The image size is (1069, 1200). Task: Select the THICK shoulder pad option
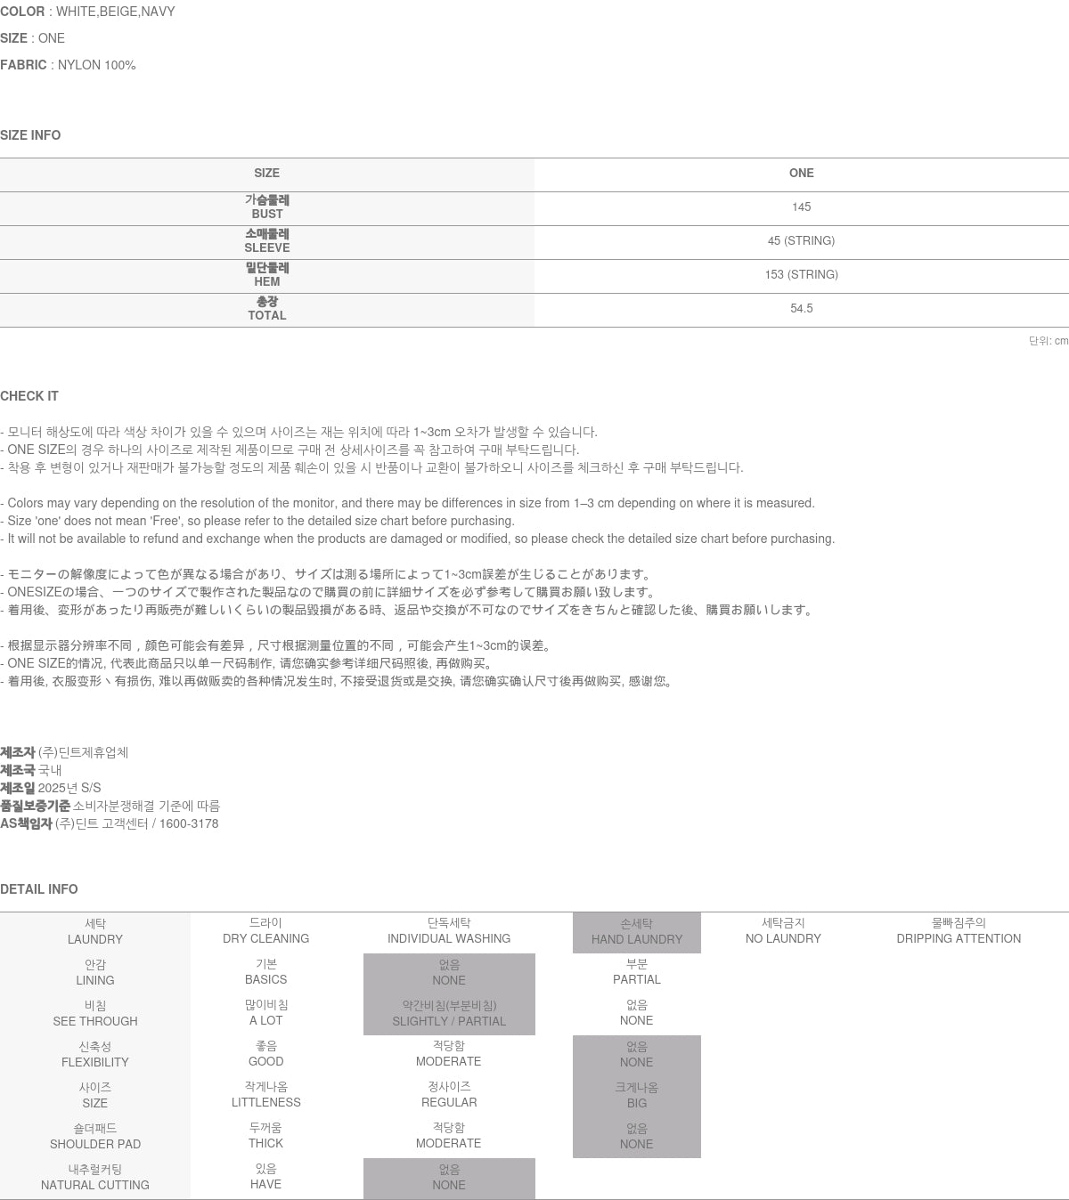265,1137
